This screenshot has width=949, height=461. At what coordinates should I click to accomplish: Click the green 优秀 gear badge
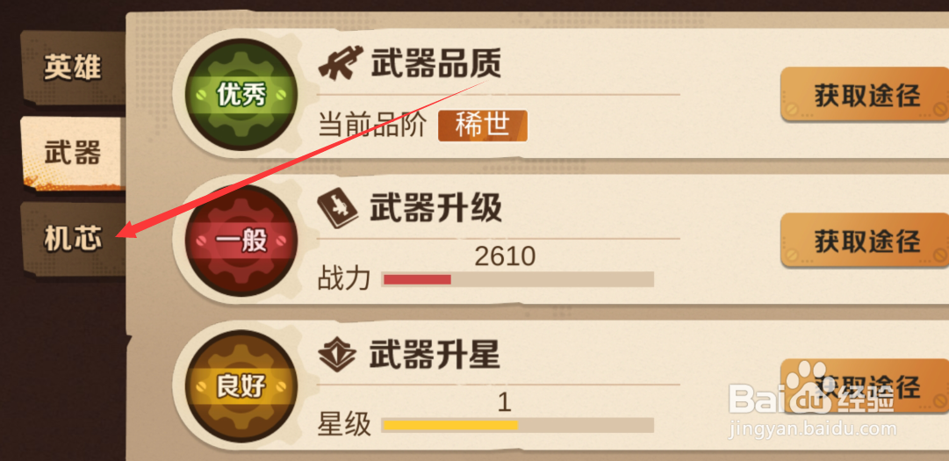click(x=241, y=95)
